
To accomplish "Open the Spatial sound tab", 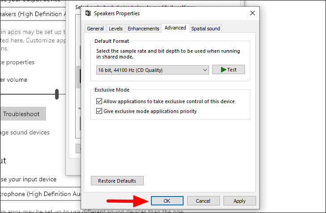I will tap(206, 29).
